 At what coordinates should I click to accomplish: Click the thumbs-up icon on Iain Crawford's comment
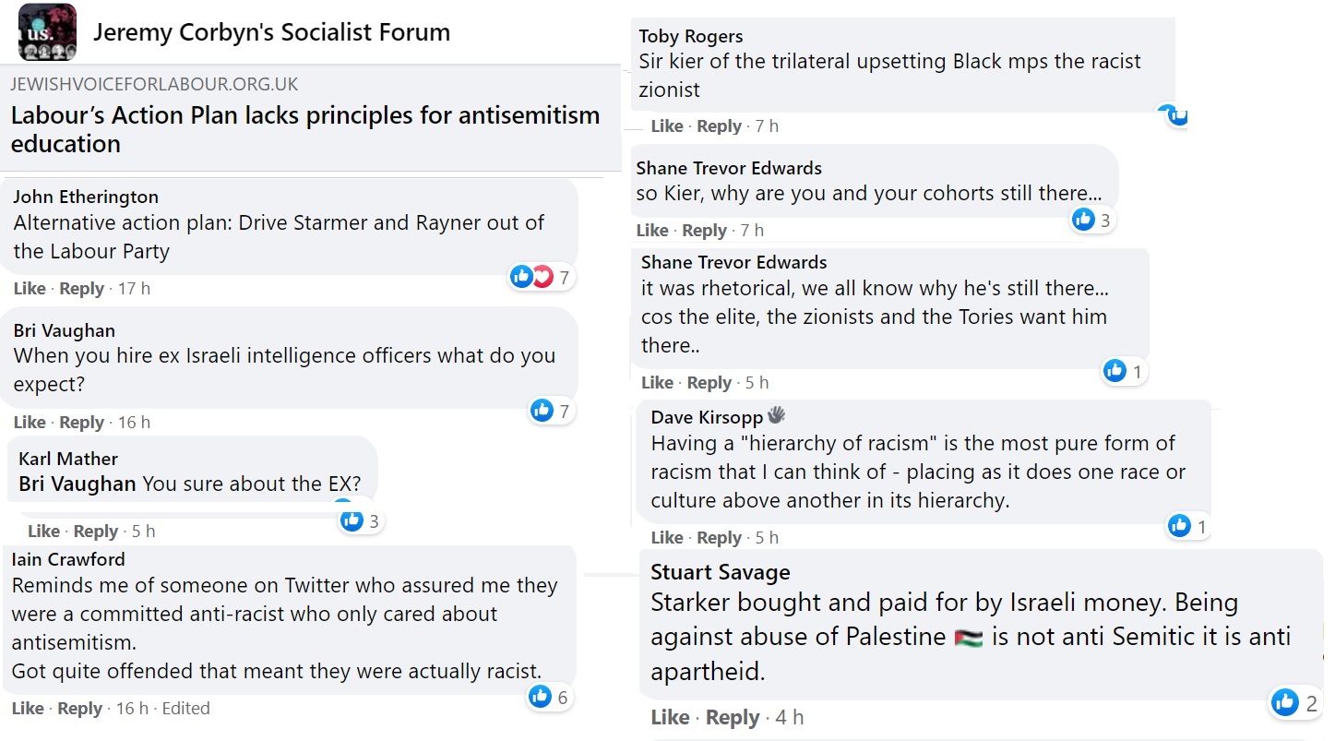pyautogui.click(x=541, y=697)
